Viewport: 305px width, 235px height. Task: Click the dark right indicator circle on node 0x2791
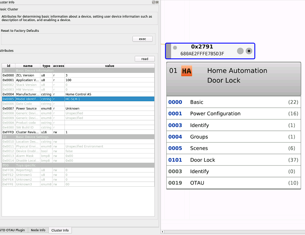click(x=249, y=51)
